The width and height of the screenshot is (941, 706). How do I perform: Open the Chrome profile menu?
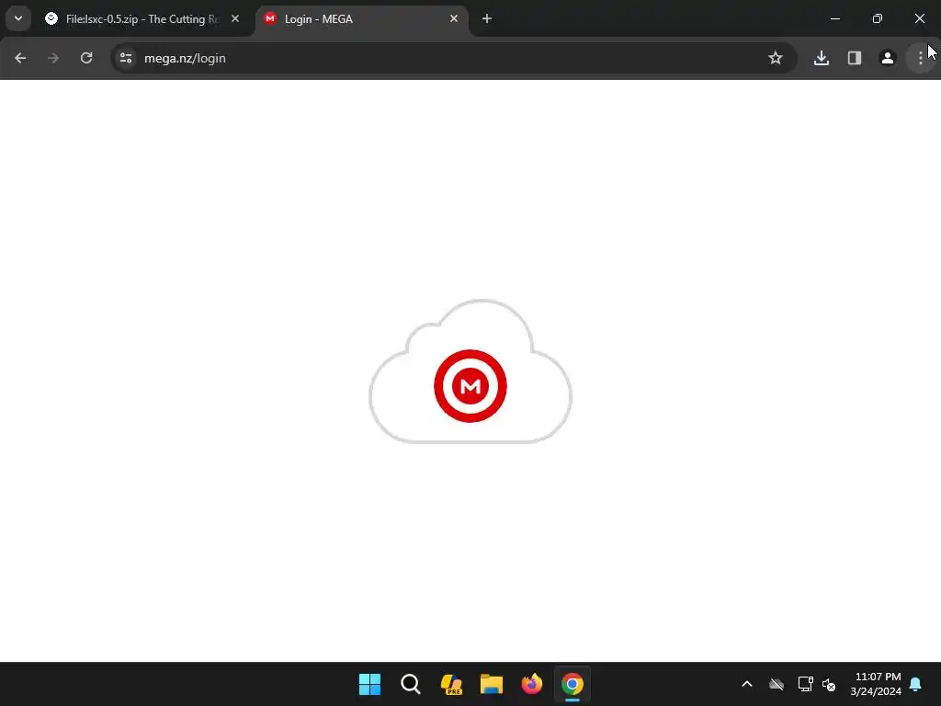pos(887,58)
